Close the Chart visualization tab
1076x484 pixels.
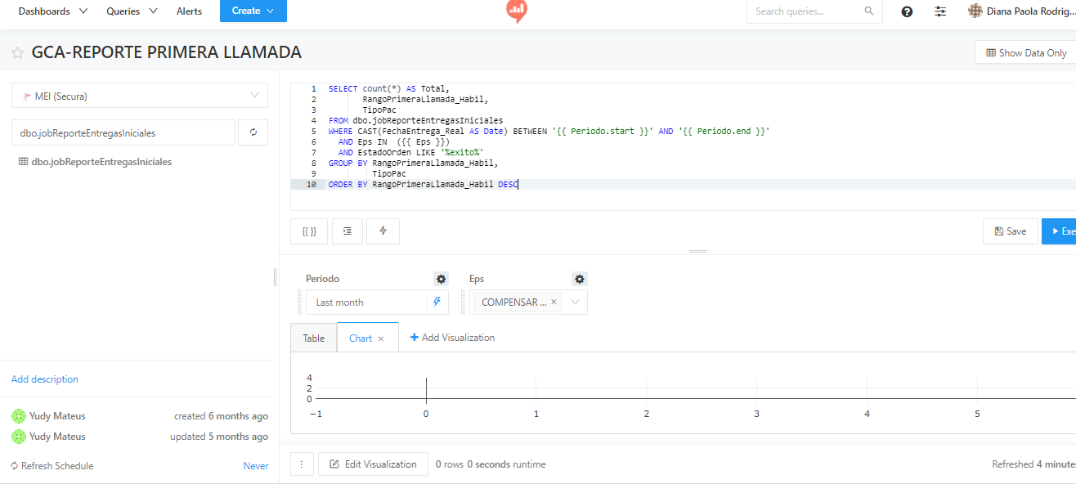[381, 338]
